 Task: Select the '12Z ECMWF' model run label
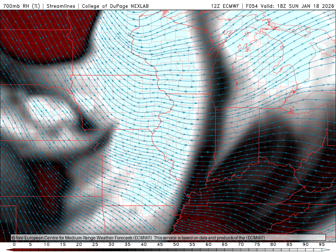click(225, 6)
